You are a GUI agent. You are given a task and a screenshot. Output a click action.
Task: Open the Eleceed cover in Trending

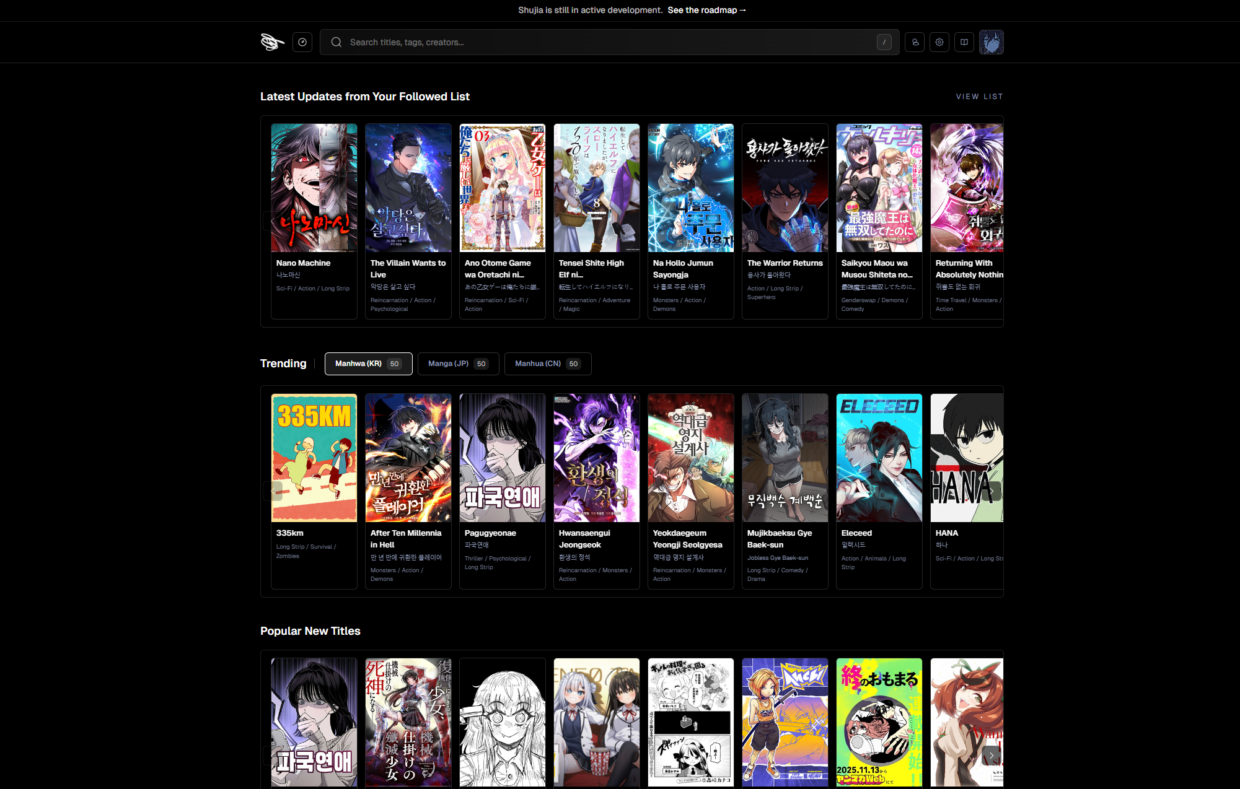coord(879,458)
